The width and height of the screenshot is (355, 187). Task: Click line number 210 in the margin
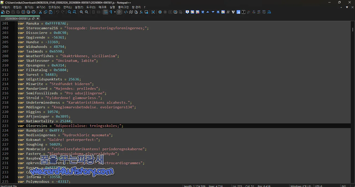click(5, 65)
